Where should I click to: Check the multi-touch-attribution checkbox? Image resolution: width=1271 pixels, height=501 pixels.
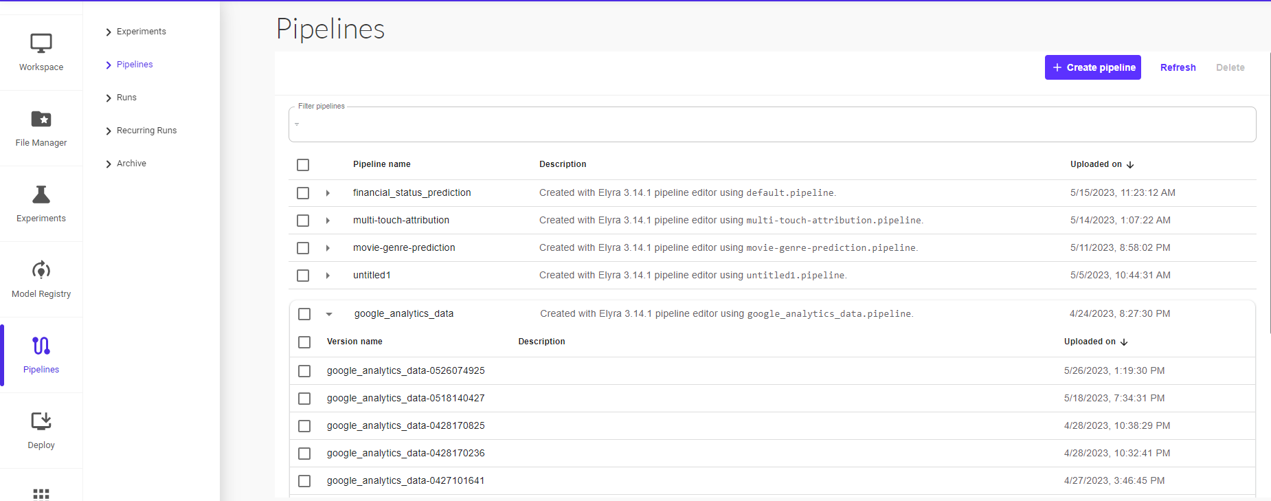(x=303, y=221)
